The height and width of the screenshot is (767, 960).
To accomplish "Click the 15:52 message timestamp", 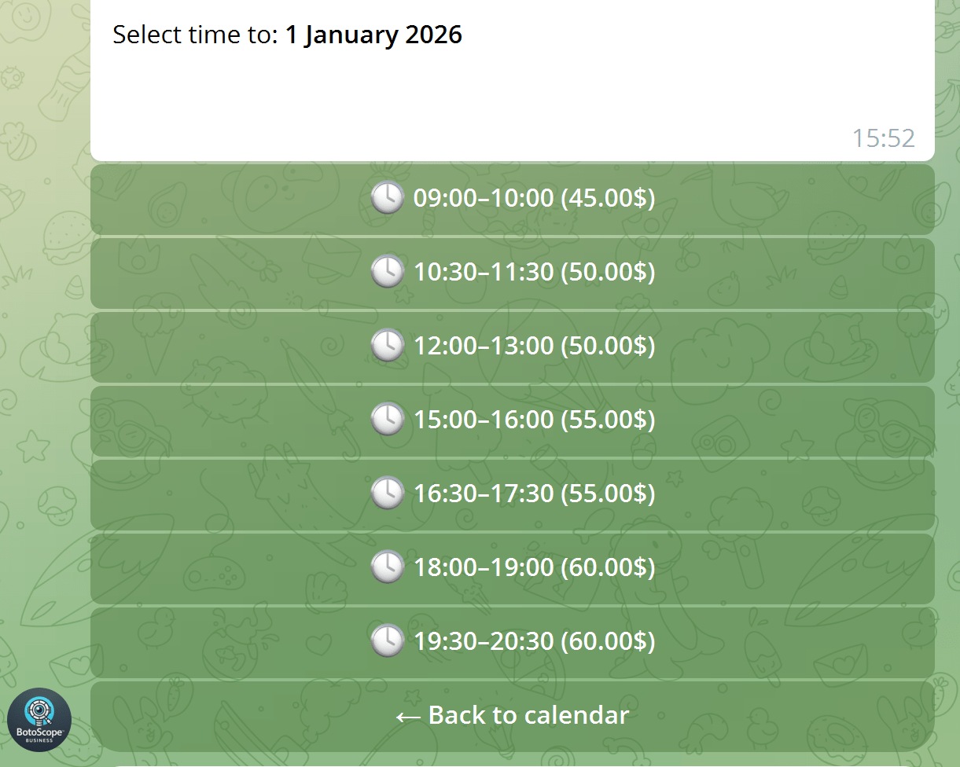I will click(885, 138).
